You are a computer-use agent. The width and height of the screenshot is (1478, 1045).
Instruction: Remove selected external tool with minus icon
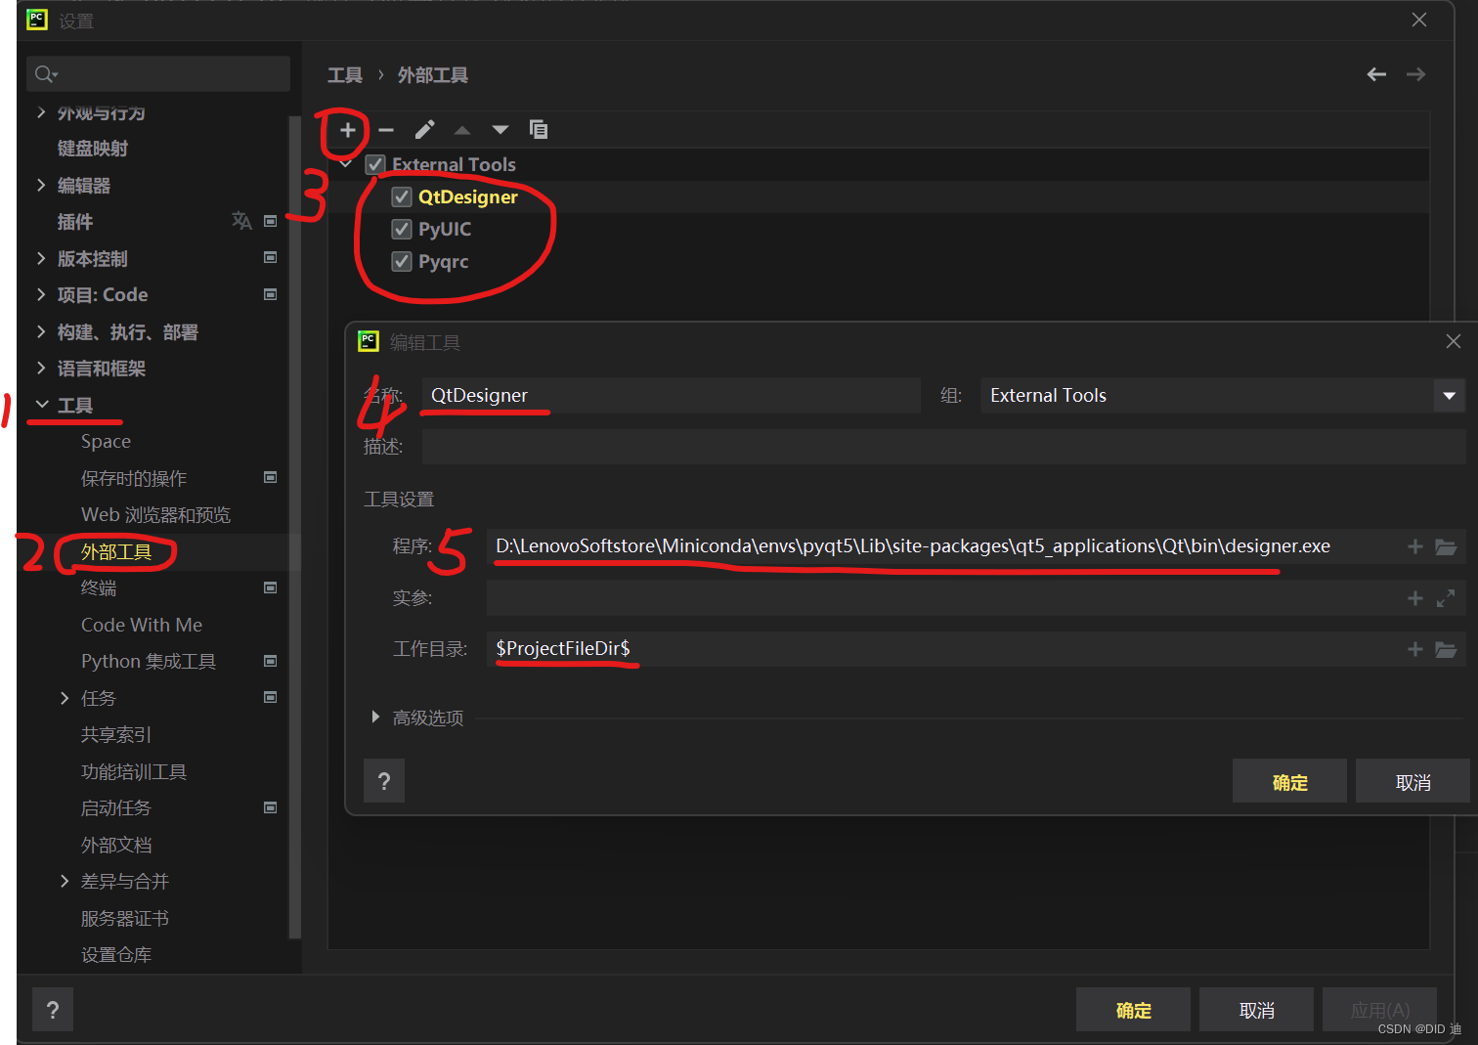[386, 130]
